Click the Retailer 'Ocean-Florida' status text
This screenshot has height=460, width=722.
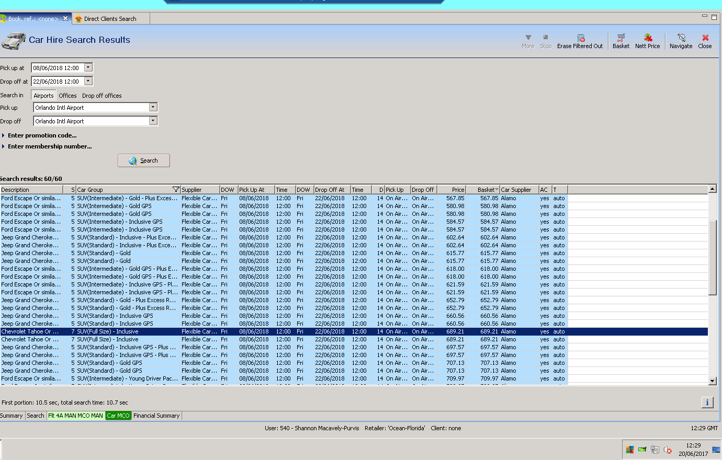pyautogui.click(x=394, y=428)
